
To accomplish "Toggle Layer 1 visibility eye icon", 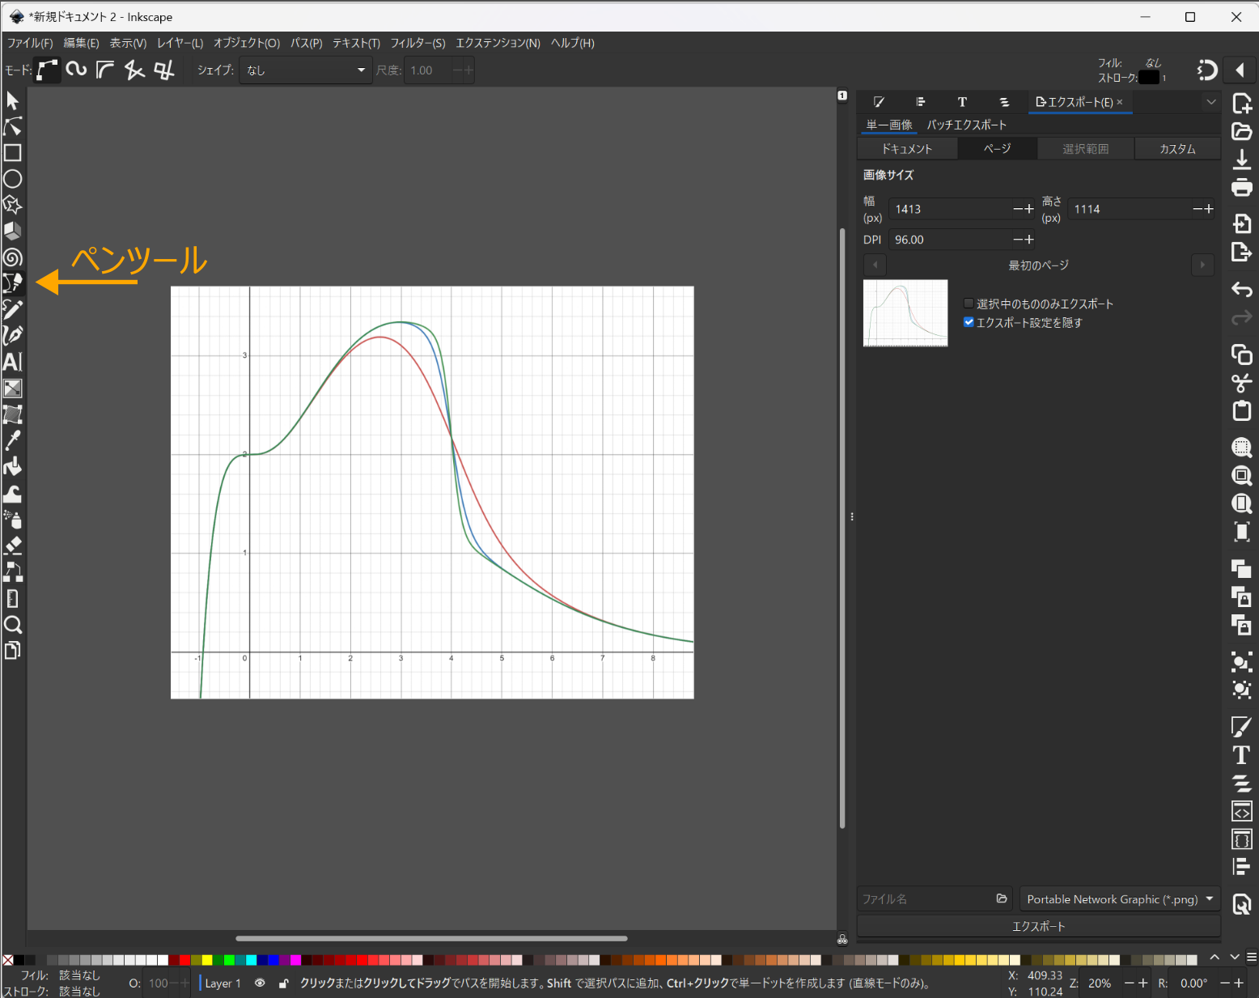I will 260,983.
